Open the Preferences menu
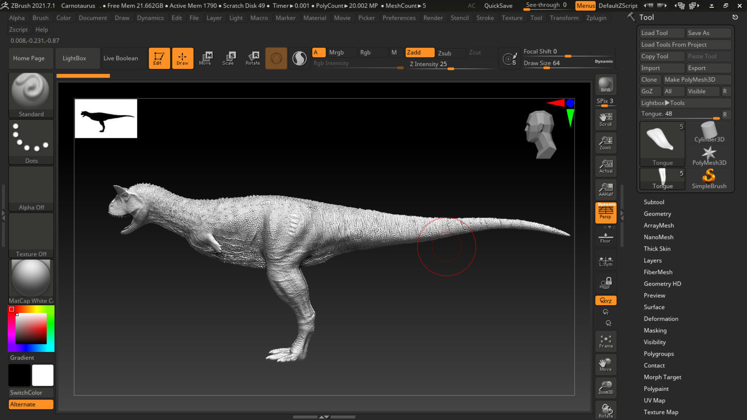Screen dimensions: 747x420 coord(399,18)
